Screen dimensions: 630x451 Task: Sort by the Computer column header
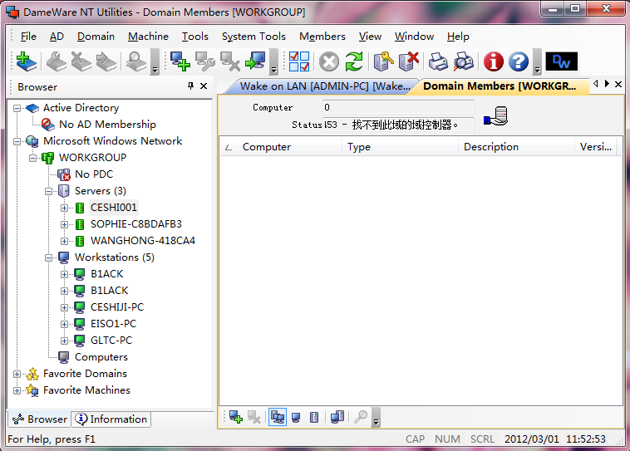pyautogui.click(x=281, y=147)
